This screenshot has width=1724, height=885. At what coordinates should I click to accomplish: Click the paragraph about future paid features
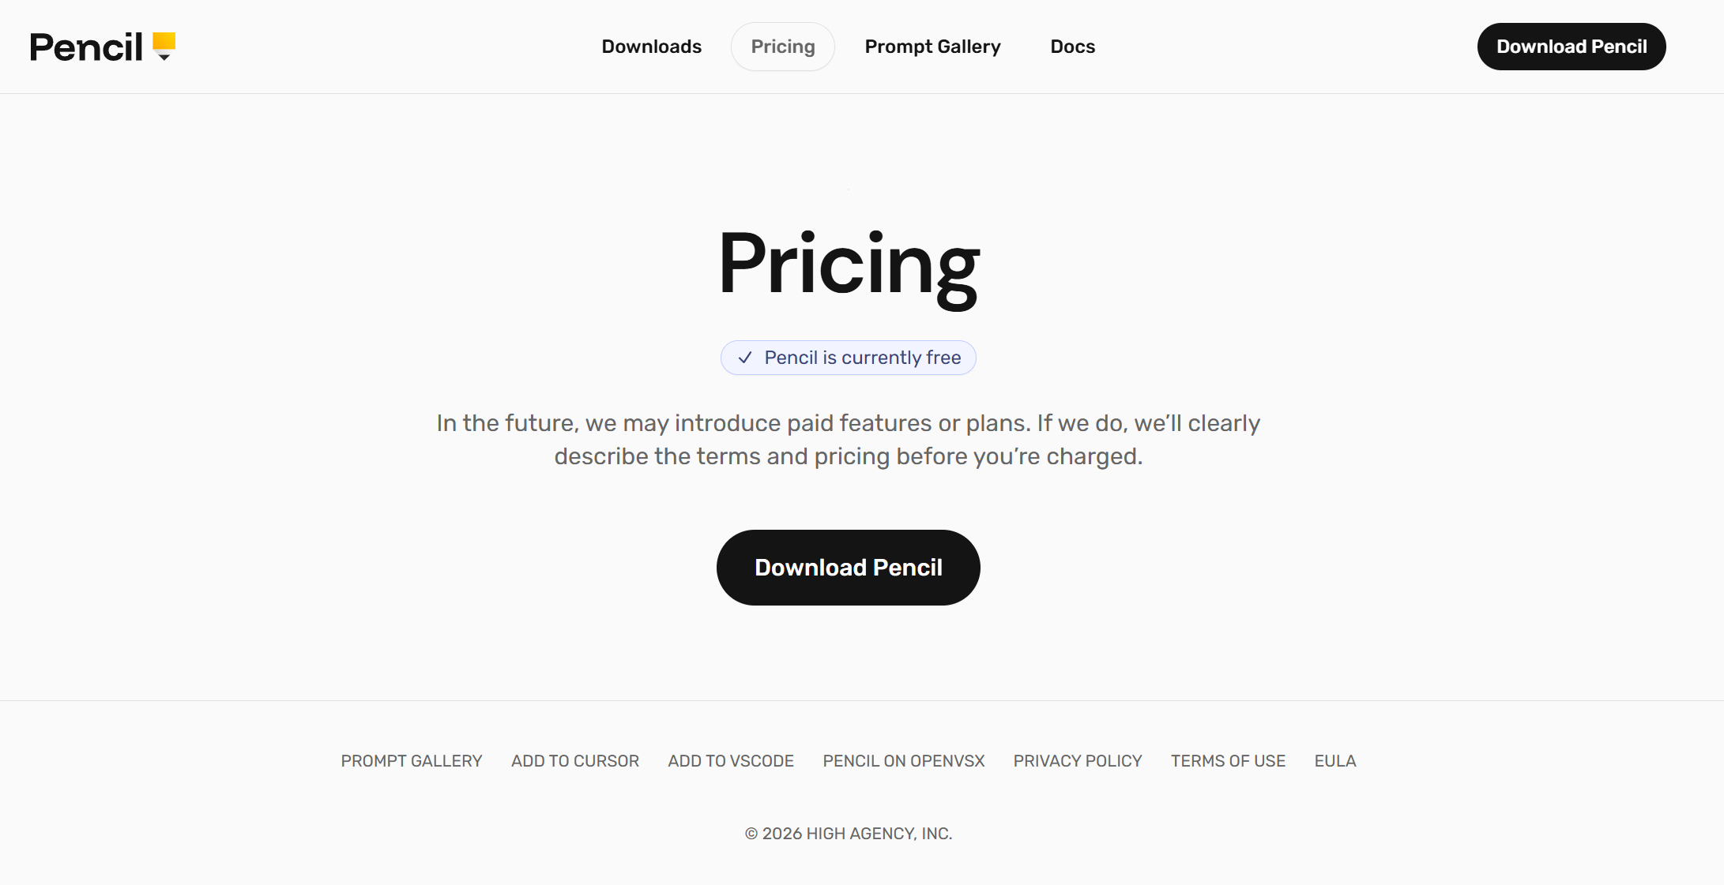tap(848, 440)
